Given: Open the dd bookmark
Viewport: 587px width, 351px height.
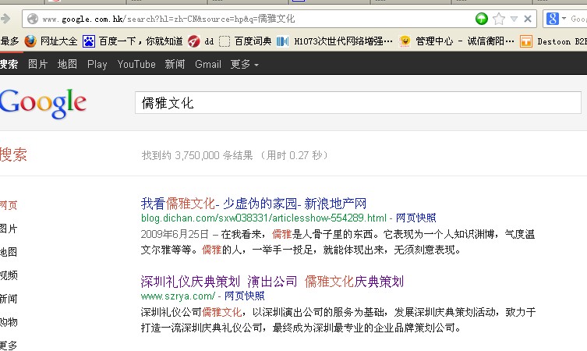Looking at the screenshot, I should coord(200,41).
